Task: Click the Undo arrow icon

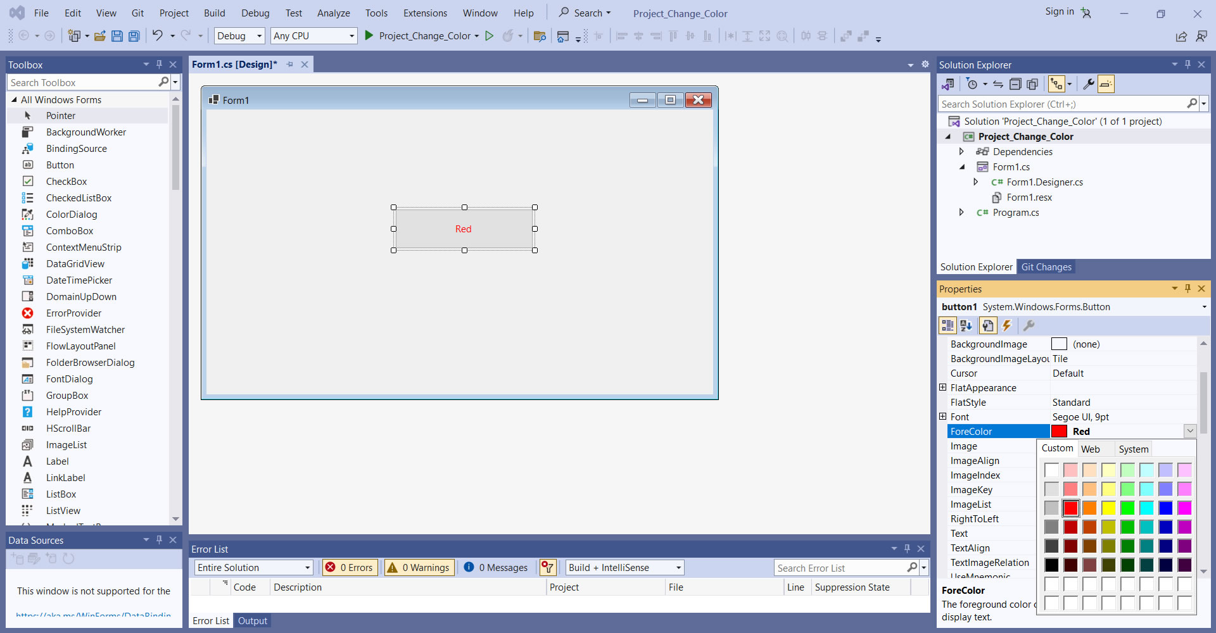Action: click(157, 36)
